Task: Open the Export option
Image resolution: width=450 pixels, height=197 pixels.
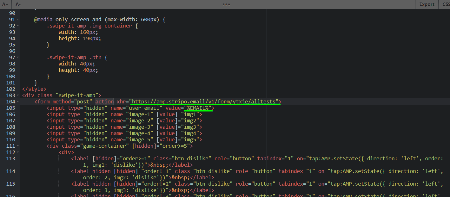Action: click(427, 4)
